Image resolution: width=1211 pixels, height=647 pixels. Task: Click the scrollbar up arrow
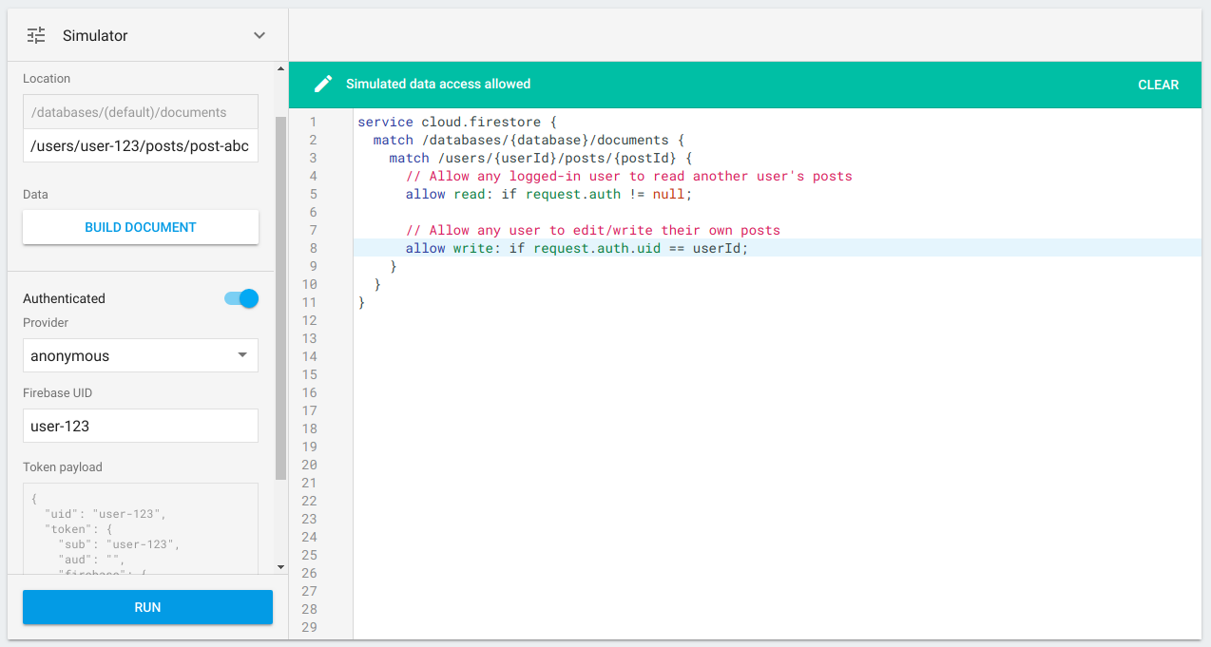coord(280,68)
